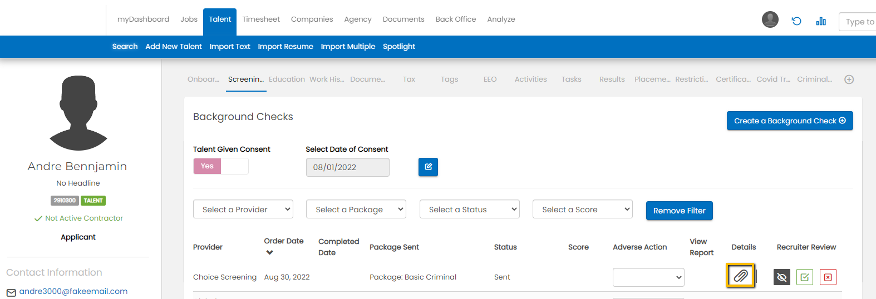
Task: Switch to the Activities tab
Action: pos(531,79)
